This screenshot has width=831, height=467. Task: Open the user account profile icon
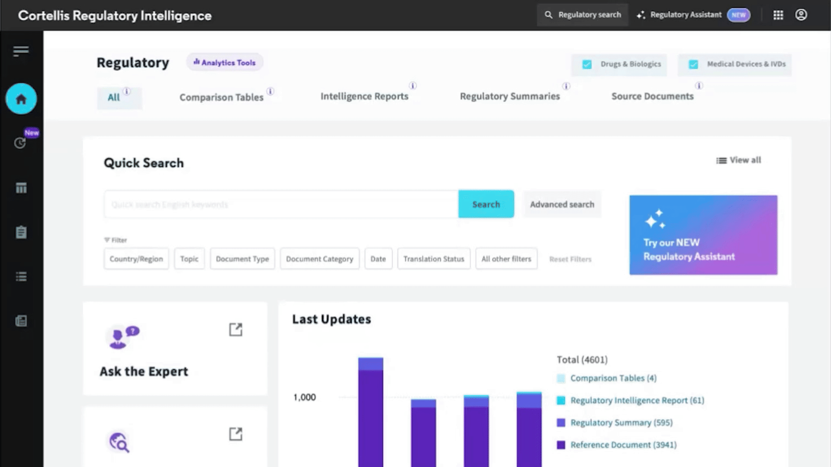(x=801, y=15)
